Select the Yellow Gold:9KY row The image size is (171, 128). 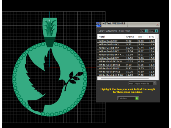[x=126, y=41]
